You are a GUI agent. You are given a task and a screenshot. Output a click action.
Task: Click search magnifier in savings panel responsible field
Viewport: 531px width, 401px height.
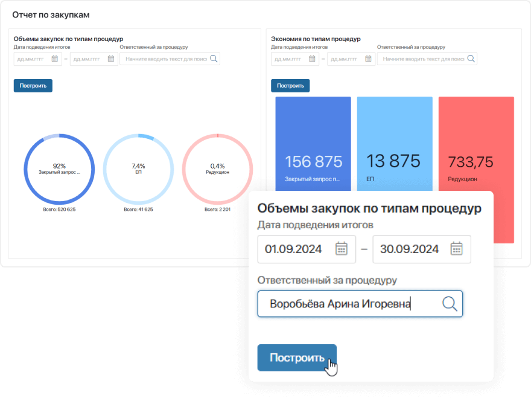471,59
